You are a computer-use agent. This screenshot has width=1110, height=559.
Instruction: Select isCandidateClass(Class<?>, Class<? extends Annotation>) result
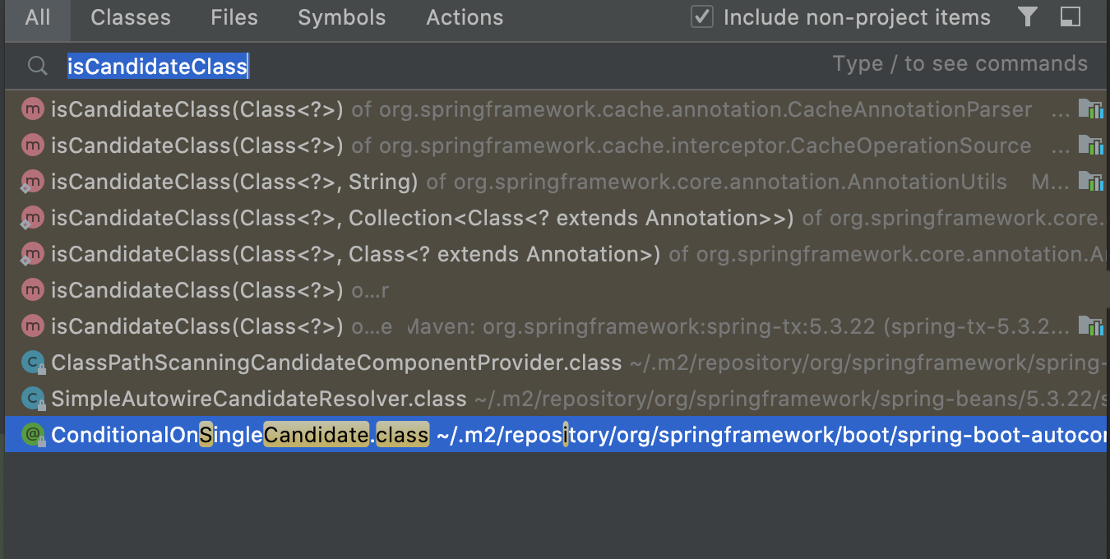click(x=555, y=254)
